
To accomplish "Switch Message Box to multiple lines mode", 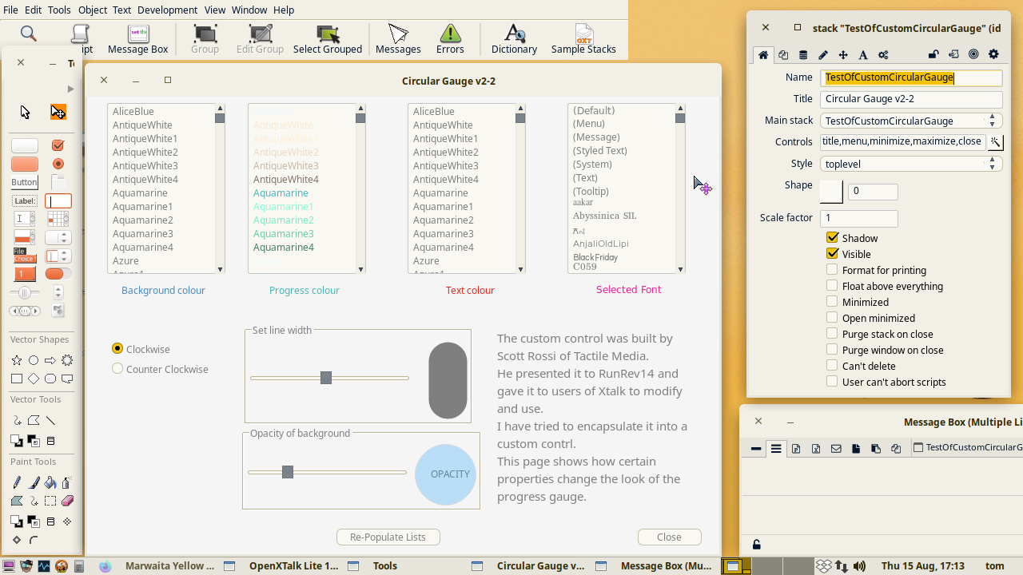I will (x=776, y=449).
